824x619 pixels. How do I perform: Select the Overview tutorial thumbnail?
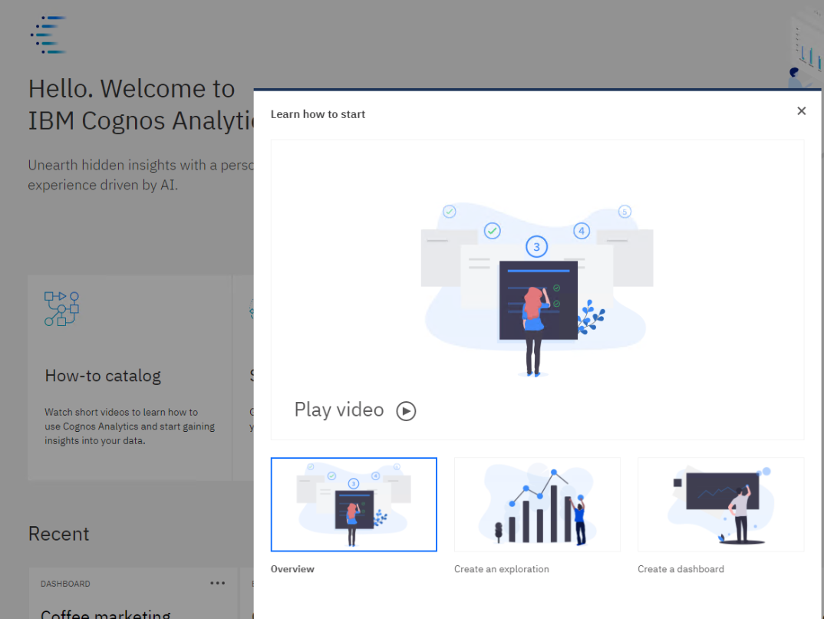coord(354,504)
